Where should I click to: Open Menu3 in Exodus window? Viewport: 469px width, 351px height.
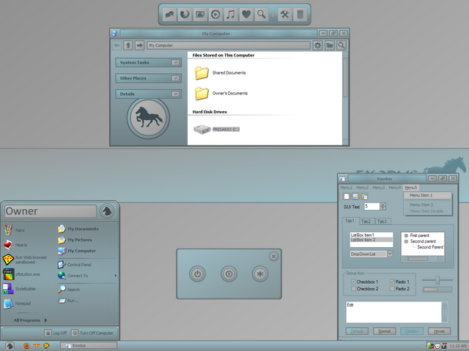point(378,187)
